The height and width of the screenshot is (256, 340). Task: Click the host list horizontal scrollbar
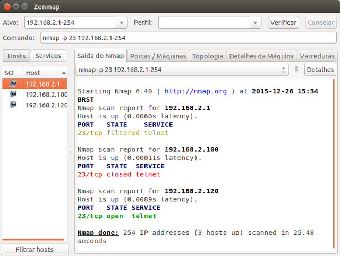point(33,240)
